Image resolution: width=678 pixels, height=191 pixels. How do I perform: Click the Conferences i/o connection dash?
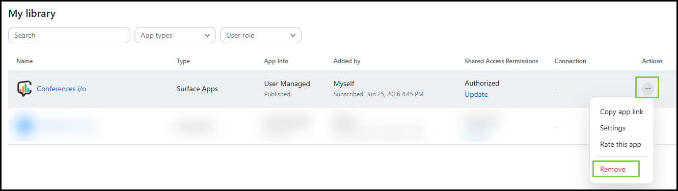pos(556,89)
